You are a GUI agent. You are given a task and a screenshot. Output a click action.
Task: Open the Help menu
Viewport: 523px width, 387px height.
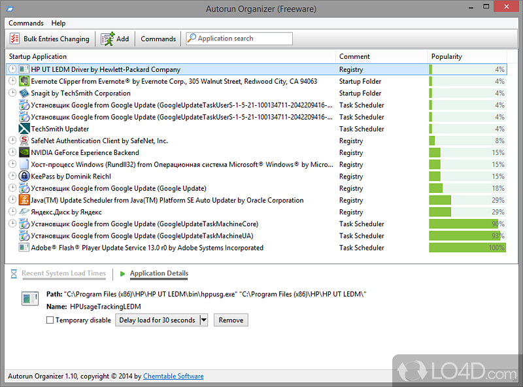point(58,23)
